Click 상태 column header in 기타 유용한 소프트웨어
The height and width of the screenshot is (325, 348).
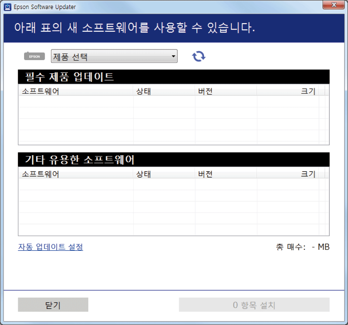[x=164, y=174]
